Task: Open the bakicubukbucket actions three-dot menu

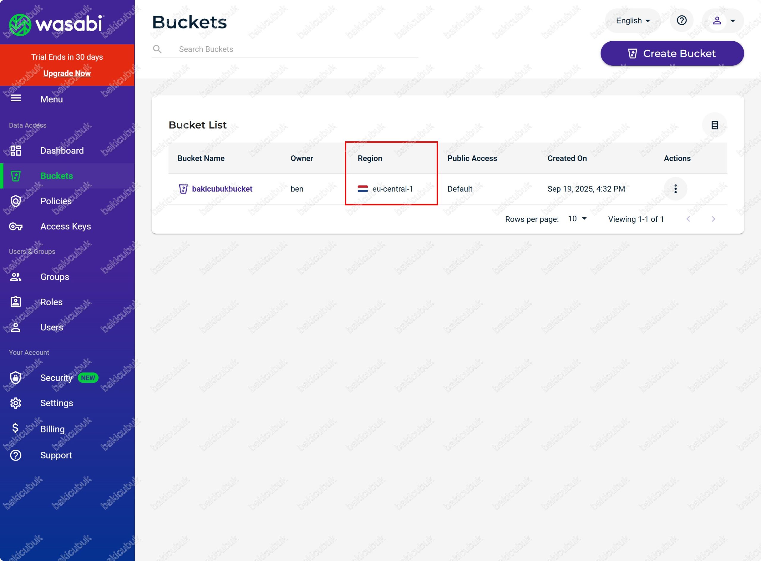Action: (675, 189)
